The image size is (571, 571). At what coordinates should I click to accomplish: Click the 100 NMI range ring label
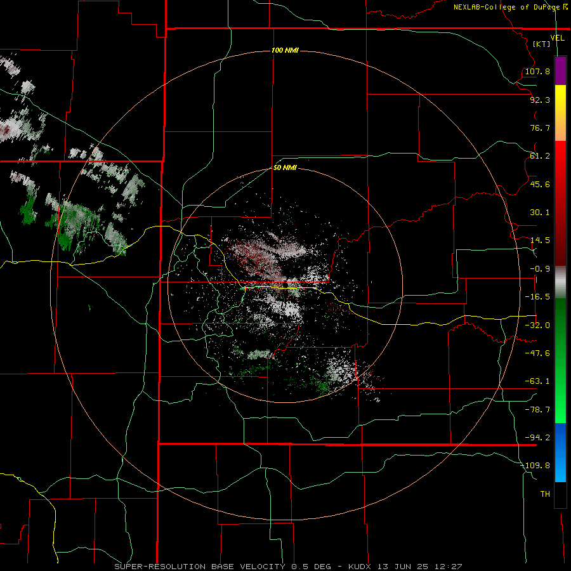pyautogui.click(x=285, y=50)
